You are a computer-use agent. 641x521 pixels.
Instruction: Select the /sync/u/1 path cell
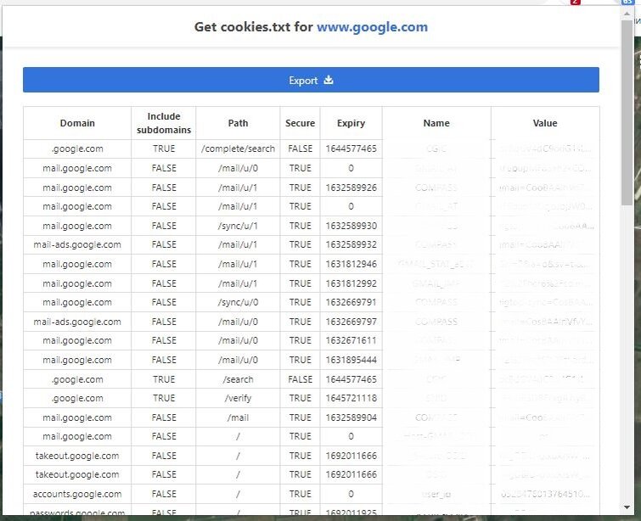(x=238, y=226)
